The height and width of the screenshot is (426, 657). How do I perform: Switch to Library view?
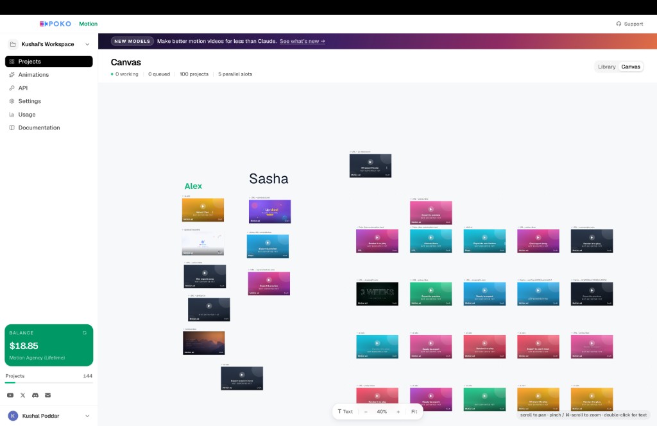point(606,67)
